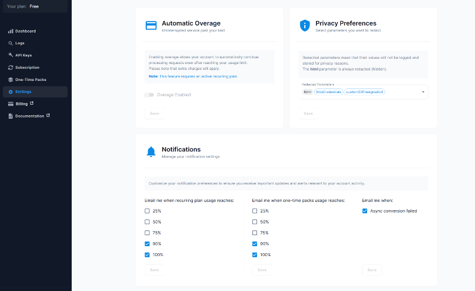Click the Automatic Overage credit card icon
The width and height of the screenshot is (475, 291).
pyautogui.click(x=151, y=26)
